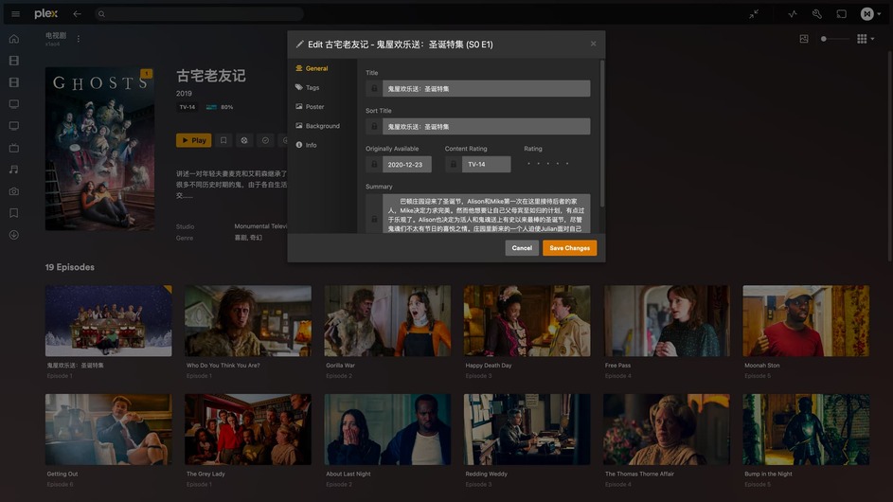This screenshot has height=502, width=893.
Task: Click inside the Summary text area
Action: tap(487, 214)
